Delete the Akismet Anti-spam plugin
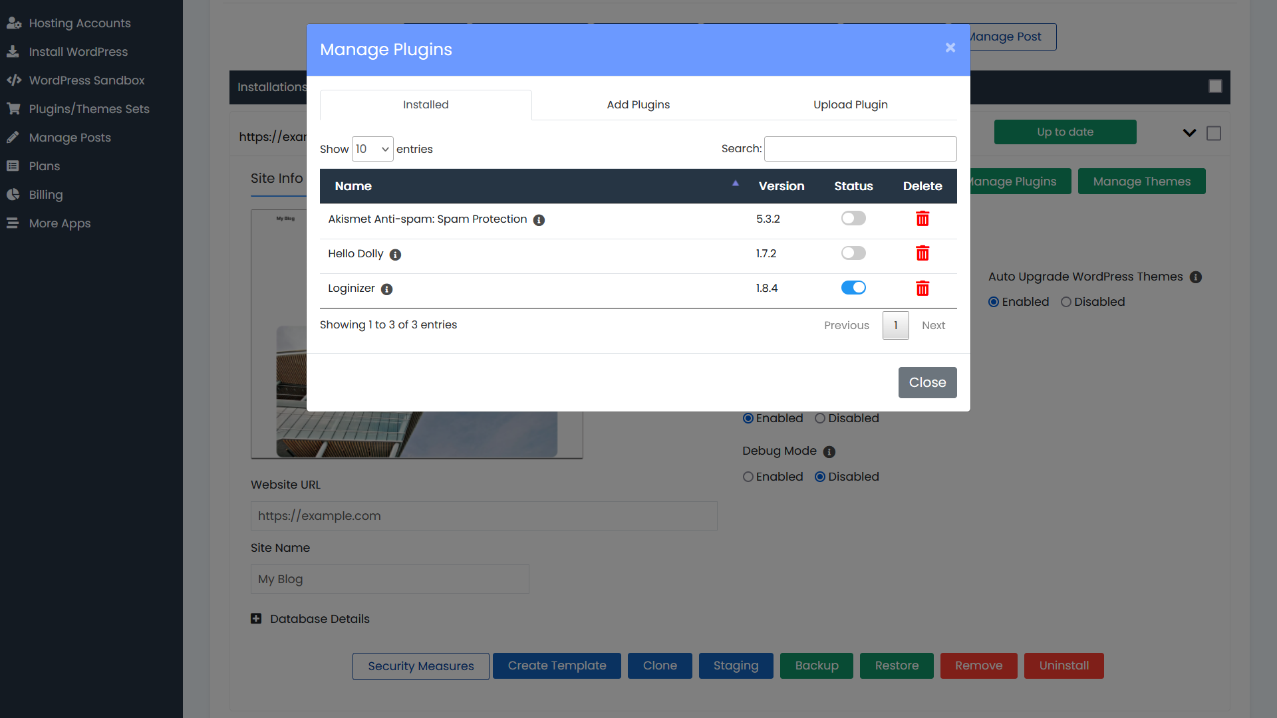1277x718 pixels. 922,219
